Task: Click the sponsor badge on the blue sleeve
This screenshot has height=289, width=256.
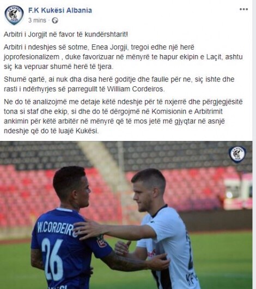Action: (x=101, y=241)
